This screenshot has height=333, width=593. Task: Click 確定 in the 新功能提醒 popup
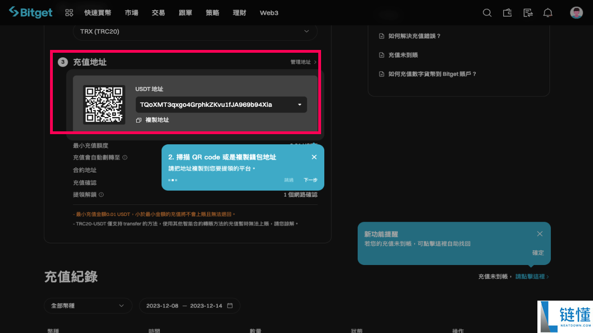pos(538,253)
